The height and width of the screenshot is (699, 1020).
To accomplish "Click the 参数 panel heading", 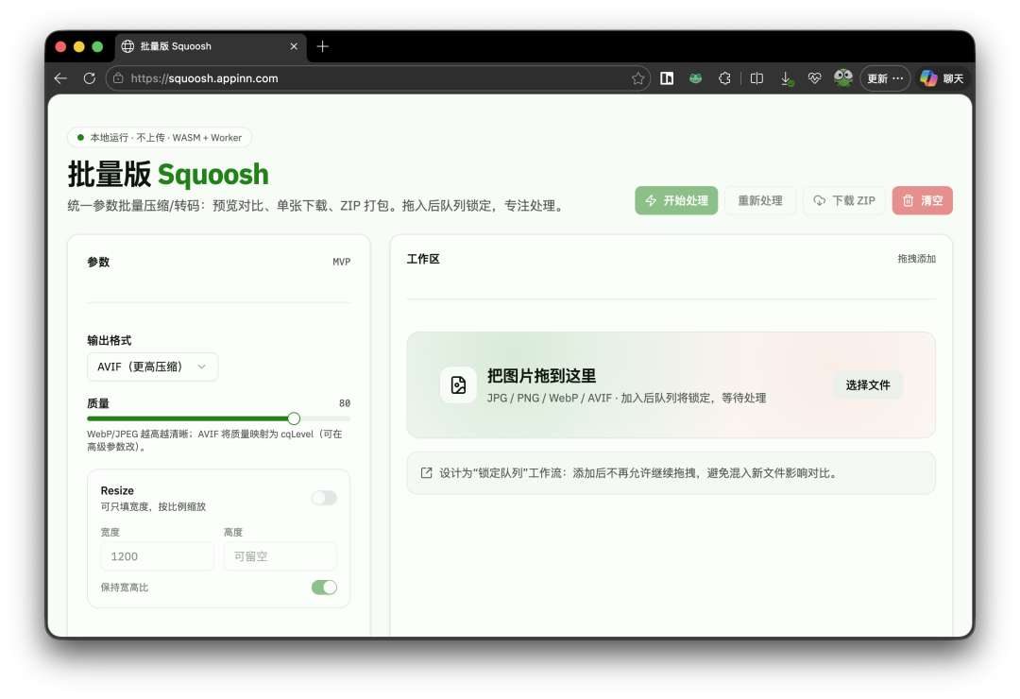I will 98,262.
